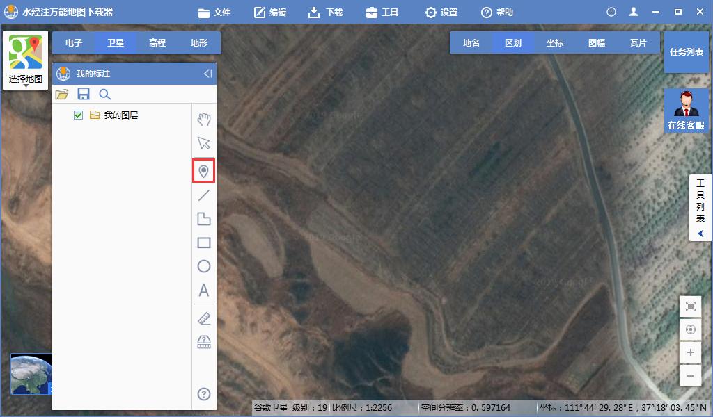Image resolution: width=713 pixels, height=417 pixels.
Task: Click the full extent view icon
Action: pyautogui.click(x=690, y=306)
